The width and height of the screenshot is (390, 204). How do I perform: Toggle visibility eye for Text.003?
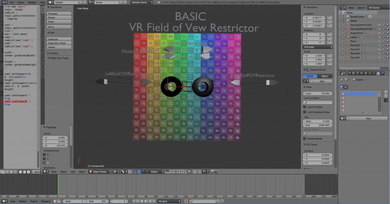click(x=380, y=49)
